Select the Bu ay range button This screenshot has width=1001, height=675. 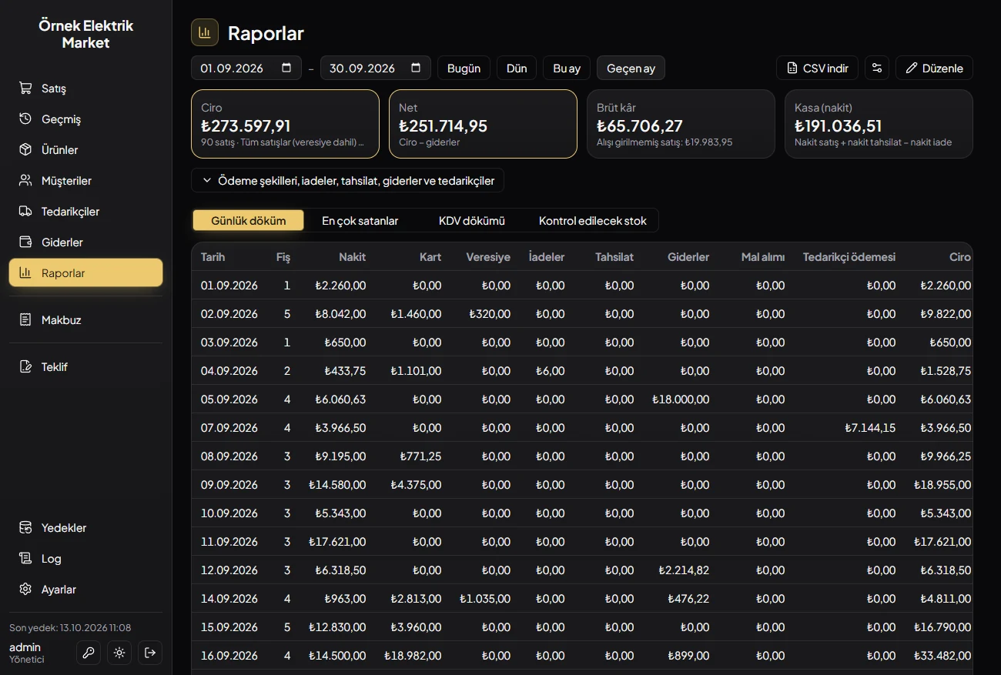(x=567, y=68)
